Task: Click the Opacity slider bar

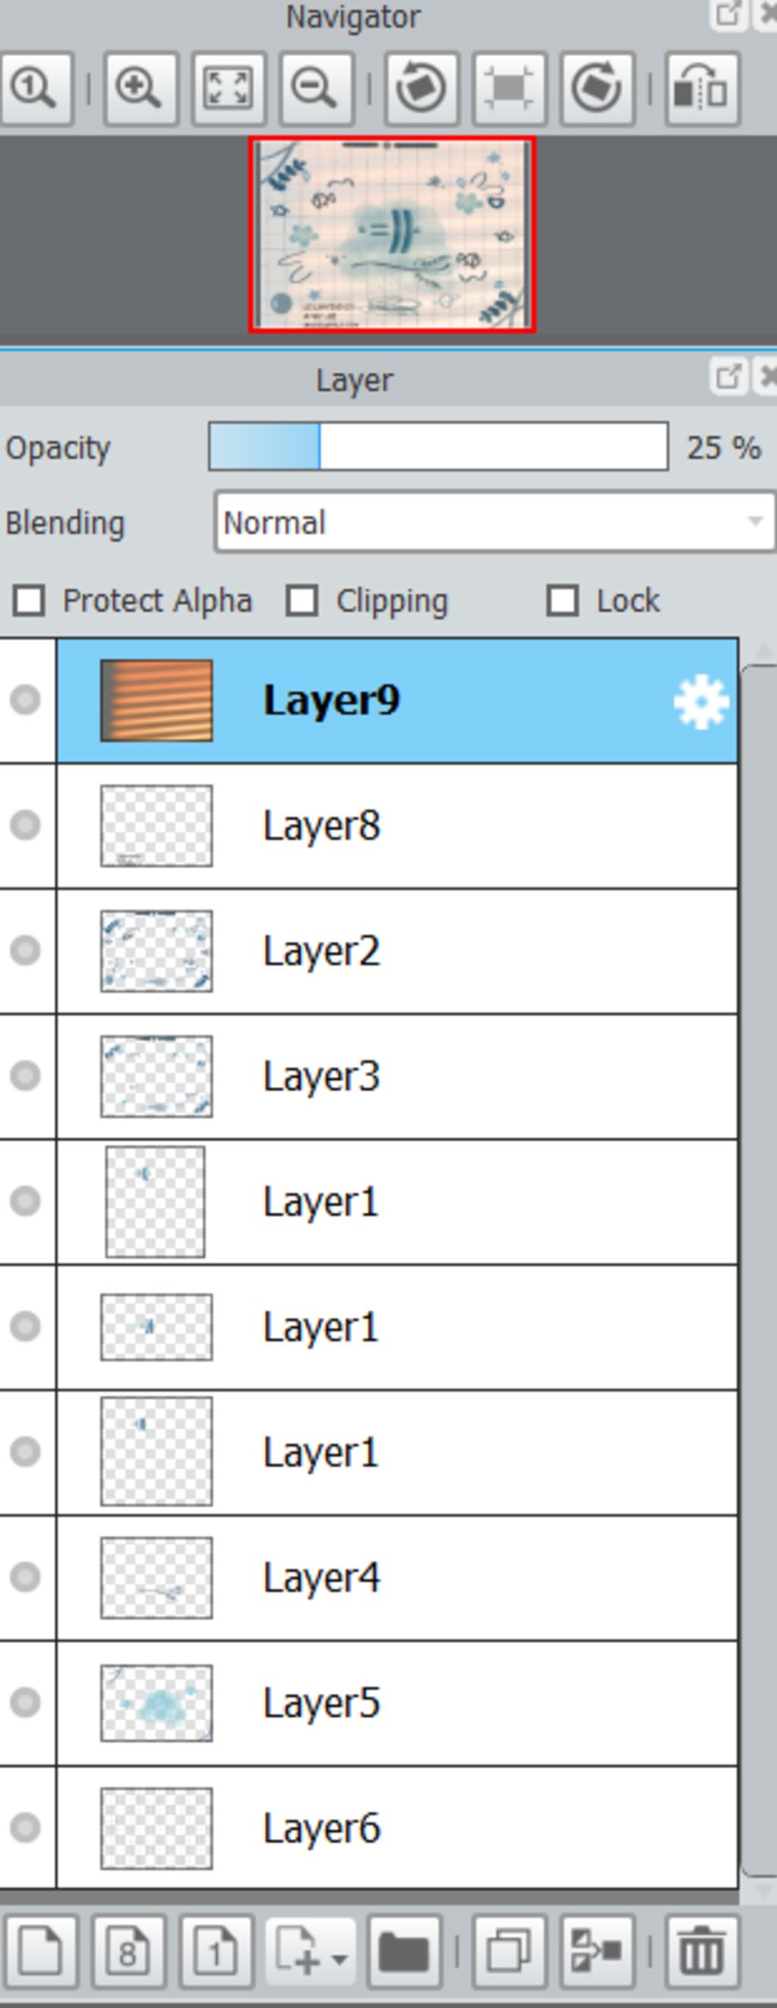Action: 438,447
